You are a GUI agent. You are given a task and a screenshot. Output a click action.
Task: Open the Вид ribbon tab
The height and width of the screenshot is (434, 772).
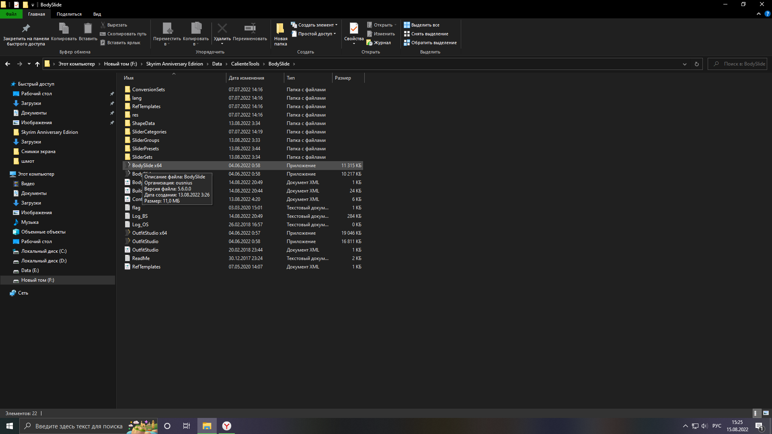click(x=97, y=14)
